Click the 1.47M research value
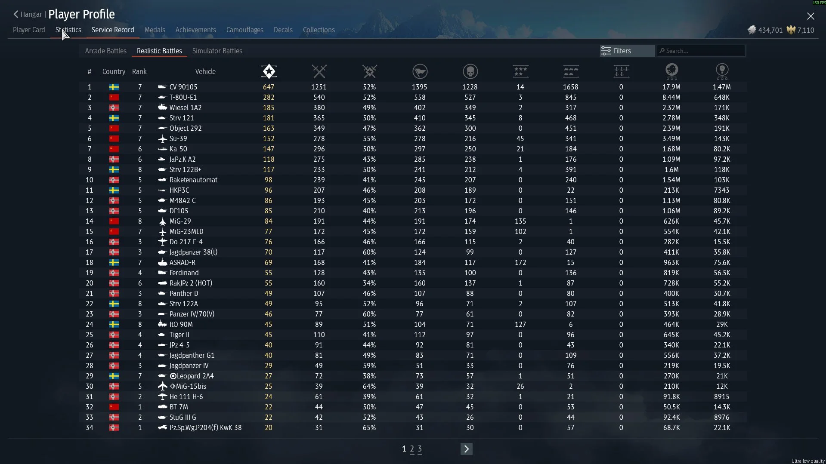This screenshot has width=826, height=464. pyautogui.click(x=722, y=87)
